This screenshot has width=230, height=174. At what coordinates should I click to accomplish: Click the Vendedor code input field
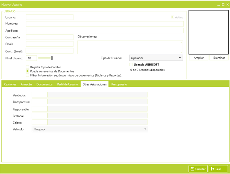[39, 95]
